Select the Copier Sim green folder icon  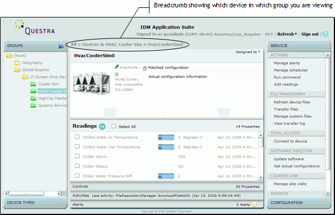pyautogui.click(x=33, y=84)
